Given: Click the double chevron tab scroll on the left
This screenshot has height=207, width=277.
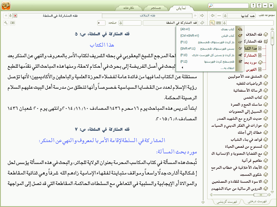Looking at the screenshot, I should [6, 16].
